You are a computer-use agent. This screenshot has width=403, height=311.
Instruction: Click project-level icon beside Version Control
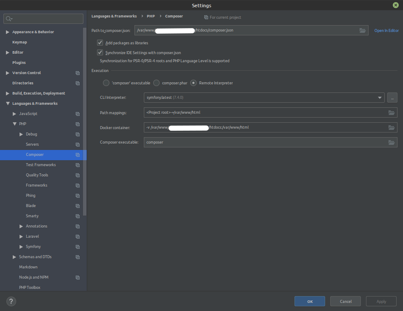click(77, 73)
